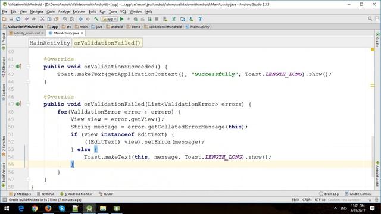This screenshot has height=214, width=381.
Task: Click the override gutter icon on line 47
Action: [18, 104]
